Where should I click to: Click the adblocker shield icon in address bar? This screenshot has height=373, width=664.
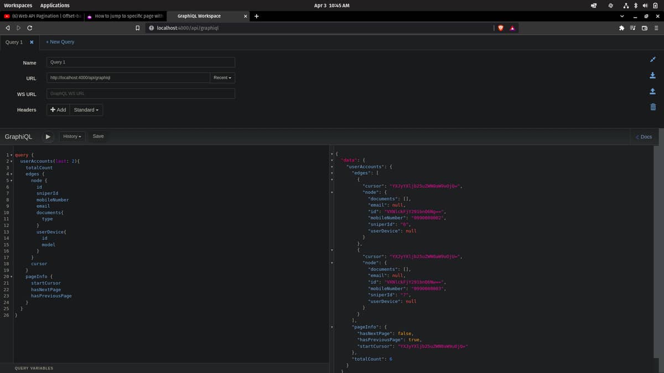[x=501, y=28]
